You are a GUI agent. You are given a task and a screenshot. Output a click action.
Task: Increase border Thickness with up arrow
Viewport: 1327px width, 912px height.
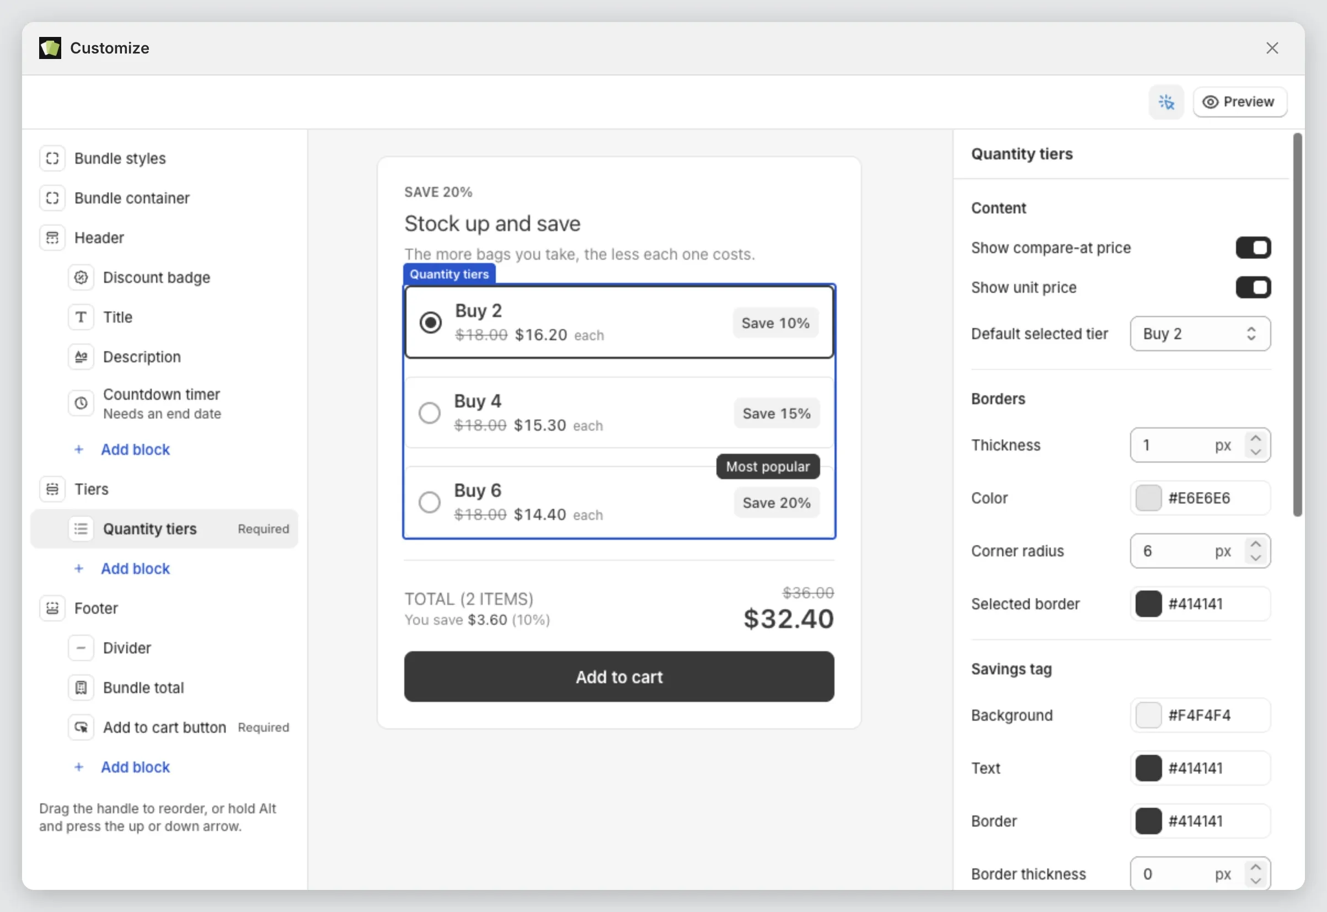point(1255,438)
